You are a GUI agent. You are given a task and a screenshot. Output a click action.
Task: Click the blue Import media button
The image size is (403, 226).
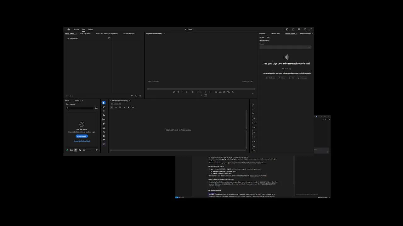(82, 136)
